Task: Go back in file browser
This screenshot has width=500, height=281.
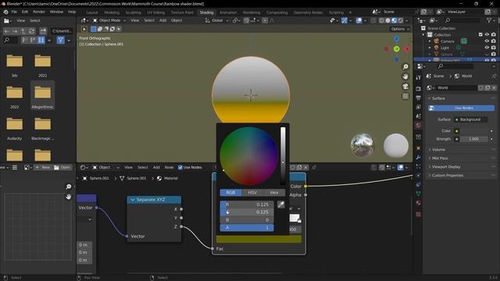Action: (7, 31)
